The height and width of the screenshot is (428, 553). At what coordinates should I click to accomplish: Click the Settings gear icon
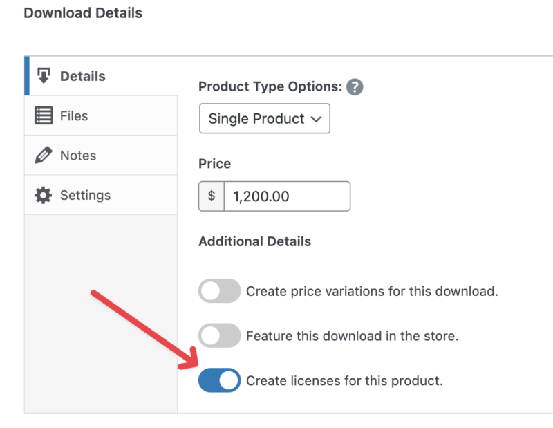coord(44,195)
